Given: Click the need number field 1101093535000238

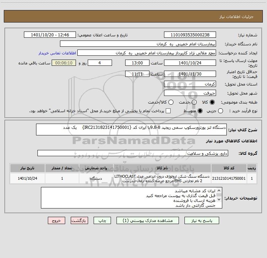Looking at the screenshot, I should click(x=190, y=35).
